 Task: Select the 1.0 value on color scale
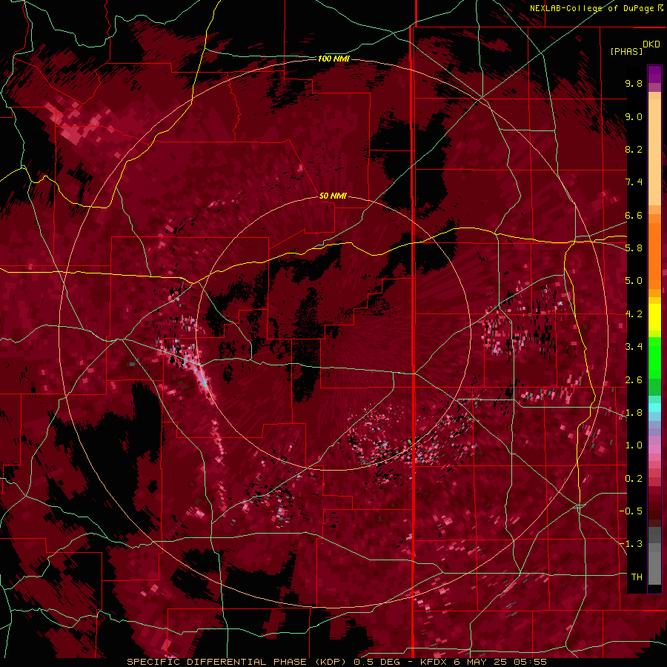point(634,445)
